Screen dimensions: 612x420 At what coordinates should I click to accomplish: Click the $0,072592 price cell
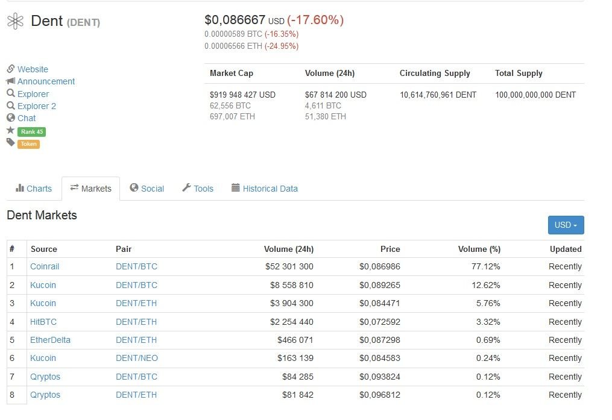(x=380, y=322)
